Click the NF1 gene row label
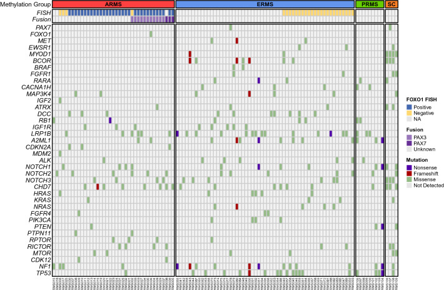Image resolution: width=444 pixels, height=290 pixels. click(x=45, y=266)
